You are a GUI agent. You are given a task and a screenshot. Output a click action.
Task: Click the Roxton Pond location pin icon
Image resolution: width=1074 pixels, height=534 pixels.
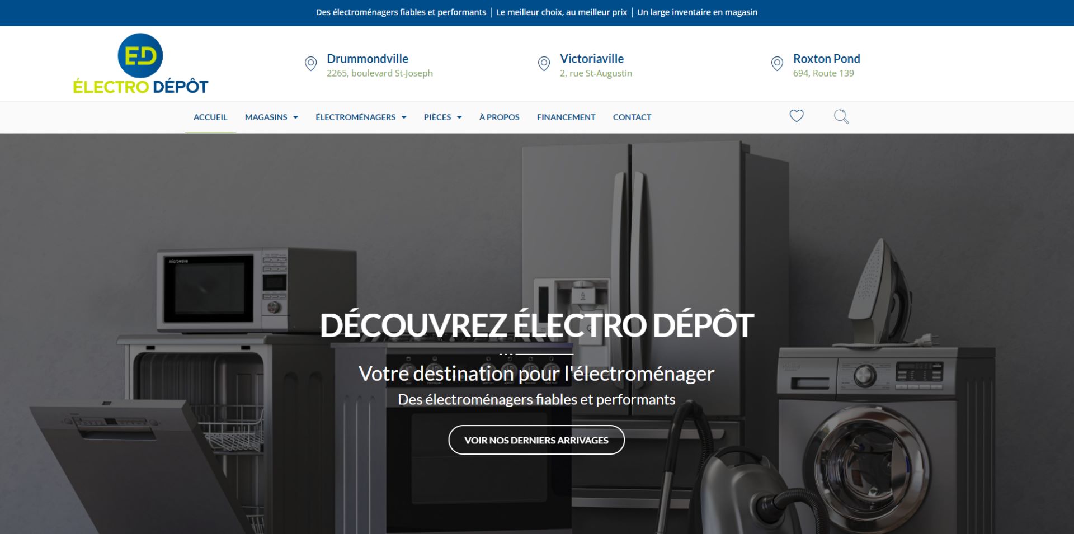point(776,64)
